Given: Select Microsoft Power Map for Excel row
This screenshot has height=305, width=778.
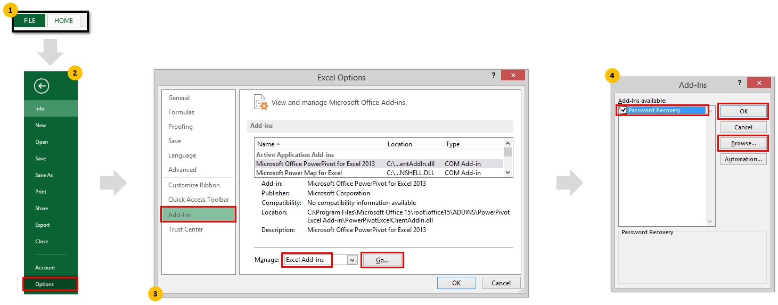Looking at the screenshot, I should point(379,172).
